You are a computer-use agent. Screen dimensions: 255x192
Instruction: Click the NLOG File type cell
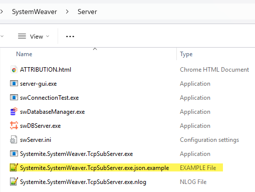pyautogui.click(x=193, y=182)
